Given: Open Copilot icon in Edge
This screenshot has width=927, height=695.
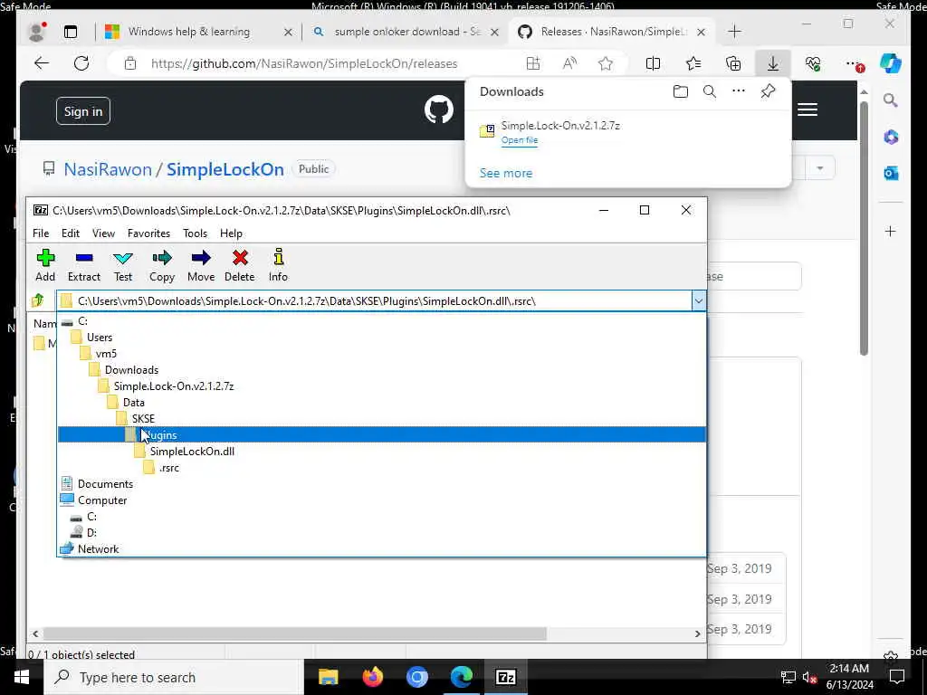Looking at the screenshot, I should click(891, 63).
